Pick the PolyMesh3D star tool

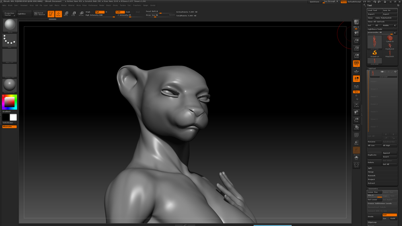pos(390,46)
